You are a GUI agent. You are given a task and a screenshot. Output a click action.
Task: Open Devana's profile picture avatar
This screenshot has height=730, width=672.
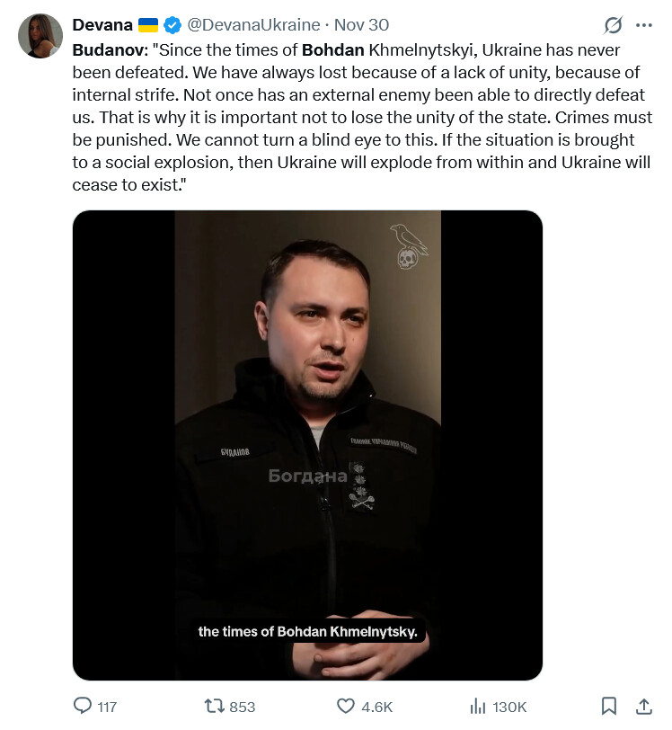[x=40, y=36]
